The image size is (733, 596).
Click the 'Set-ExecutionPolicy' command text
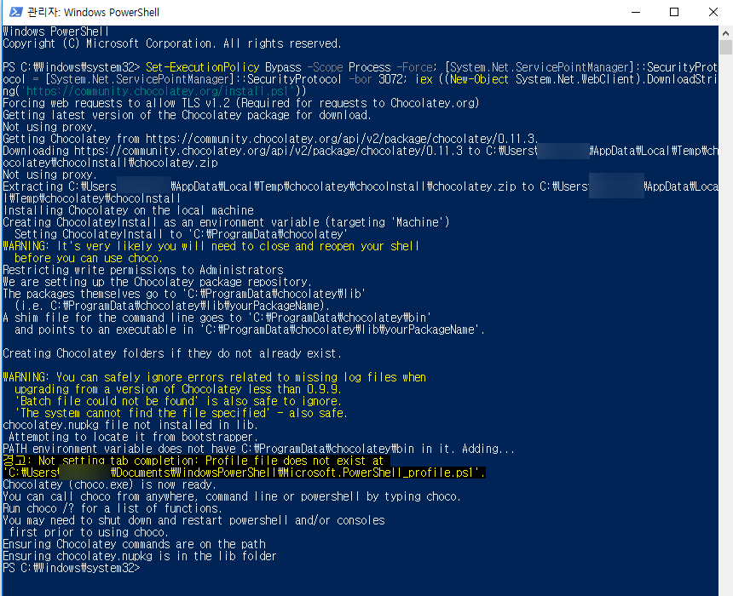(x=202, y=67)
